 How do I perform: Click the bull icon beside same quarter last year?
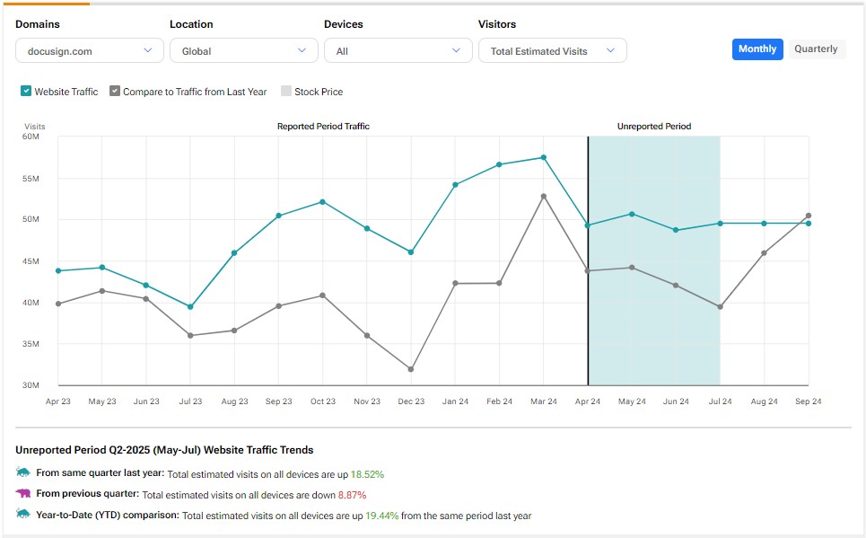click(23, 472)
